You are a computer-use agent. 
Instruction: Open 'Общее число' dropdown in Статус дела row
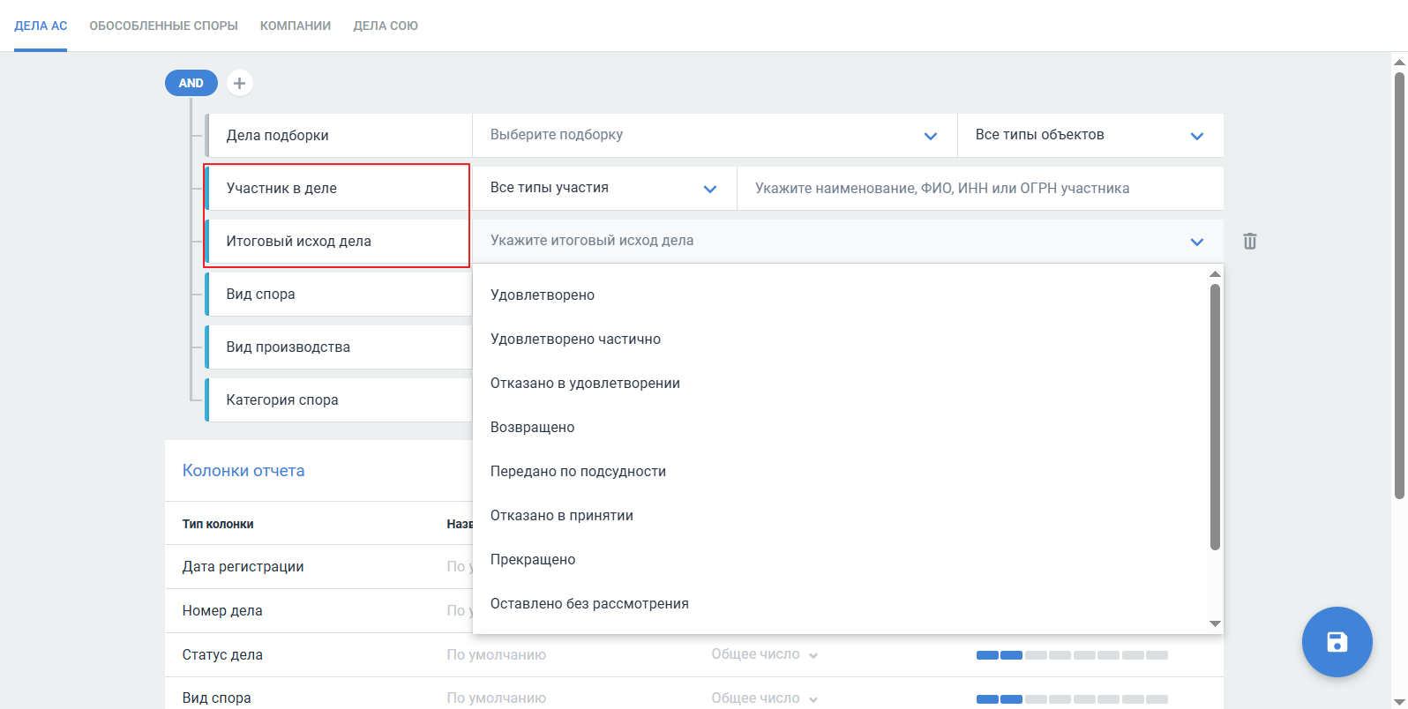click(765, 654)
